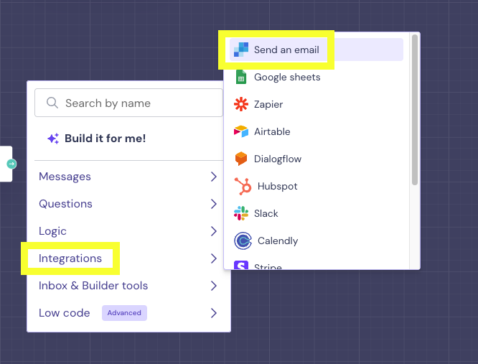The image size is (478, 364).
Task: Choose the Send an email integration label
Action: point(286,50)
